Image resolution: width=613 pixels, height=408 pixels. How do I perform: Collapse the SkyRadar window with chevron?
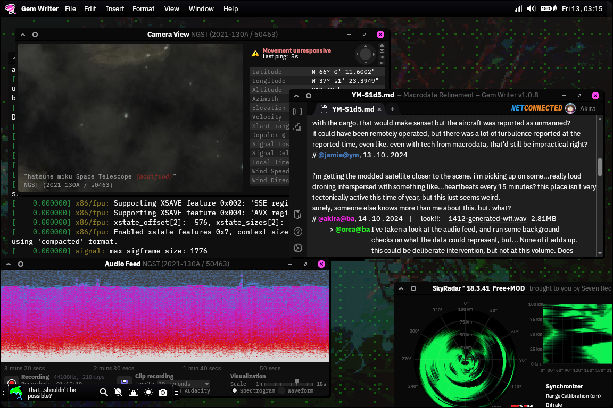click(401, 288)
